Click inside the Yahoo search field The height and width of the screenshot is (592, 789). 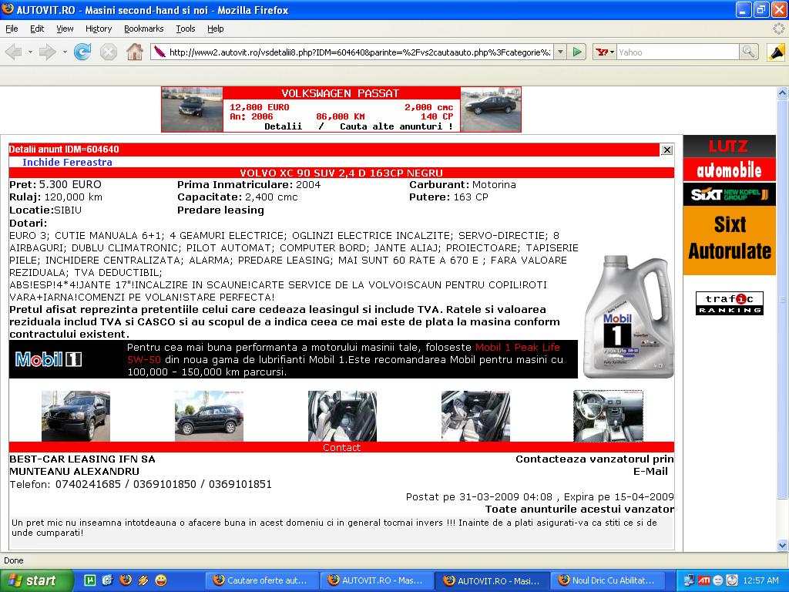(x=678, y=52)
